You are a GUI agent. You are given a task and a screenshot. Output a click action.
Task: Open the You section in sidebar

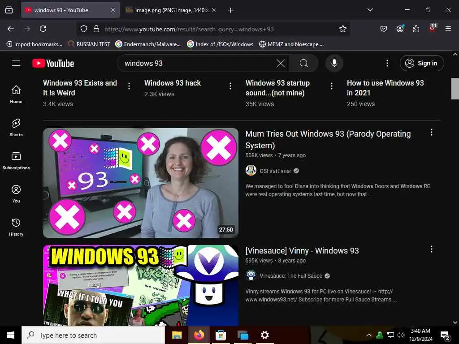(16, 193)
